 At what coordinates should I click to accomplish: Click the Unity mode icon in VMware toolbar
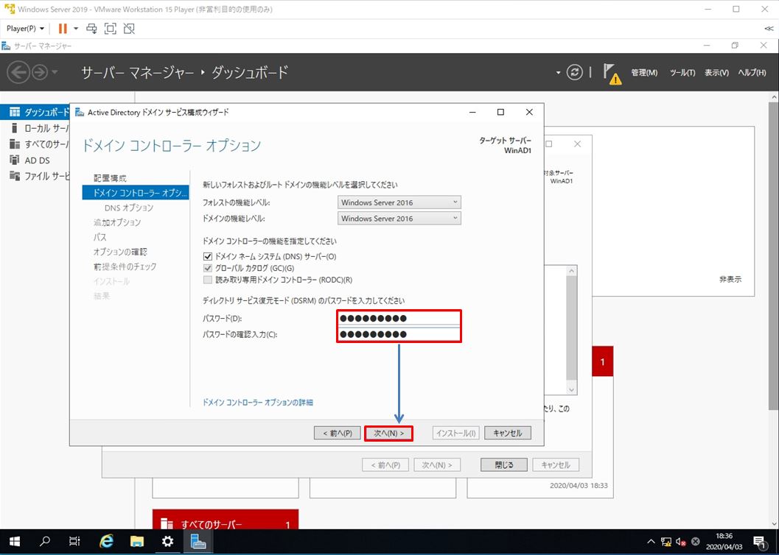pos(129,29)
